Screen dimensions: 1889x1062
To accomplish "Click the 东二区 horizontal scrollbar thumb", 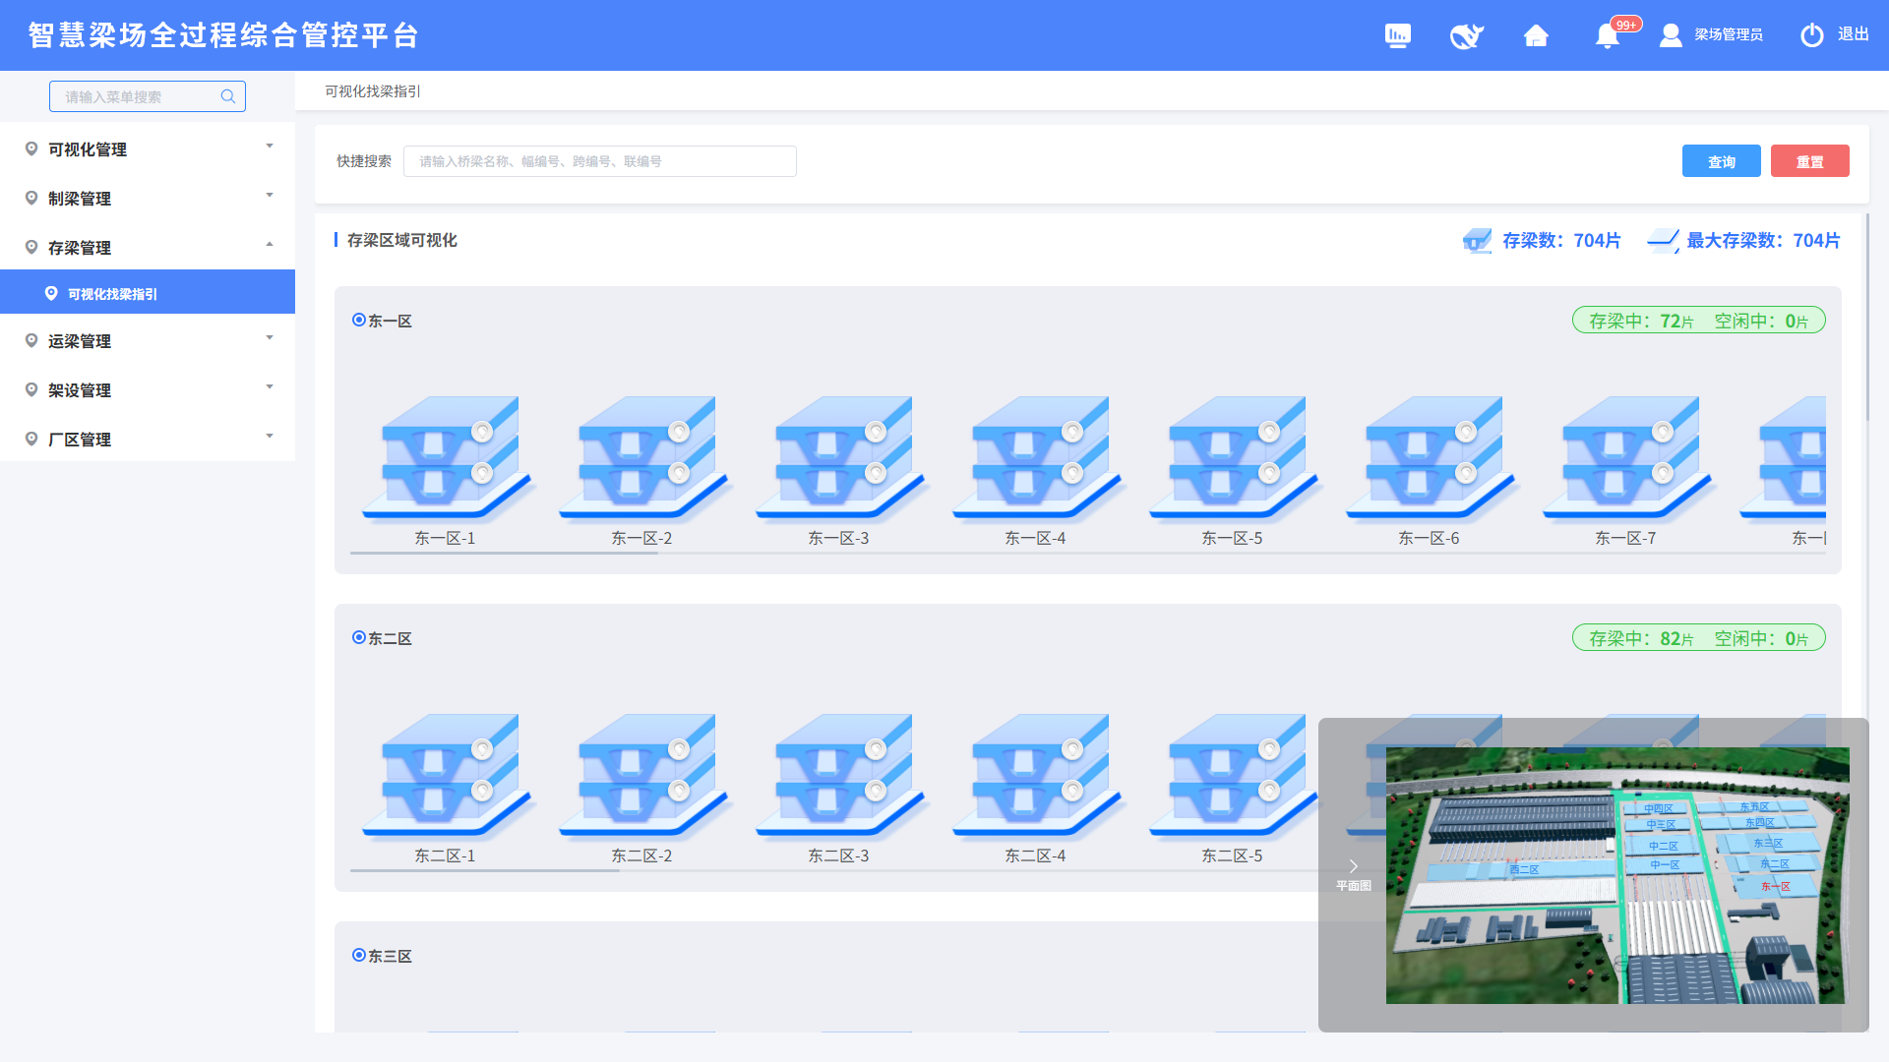I will point(485,871).
